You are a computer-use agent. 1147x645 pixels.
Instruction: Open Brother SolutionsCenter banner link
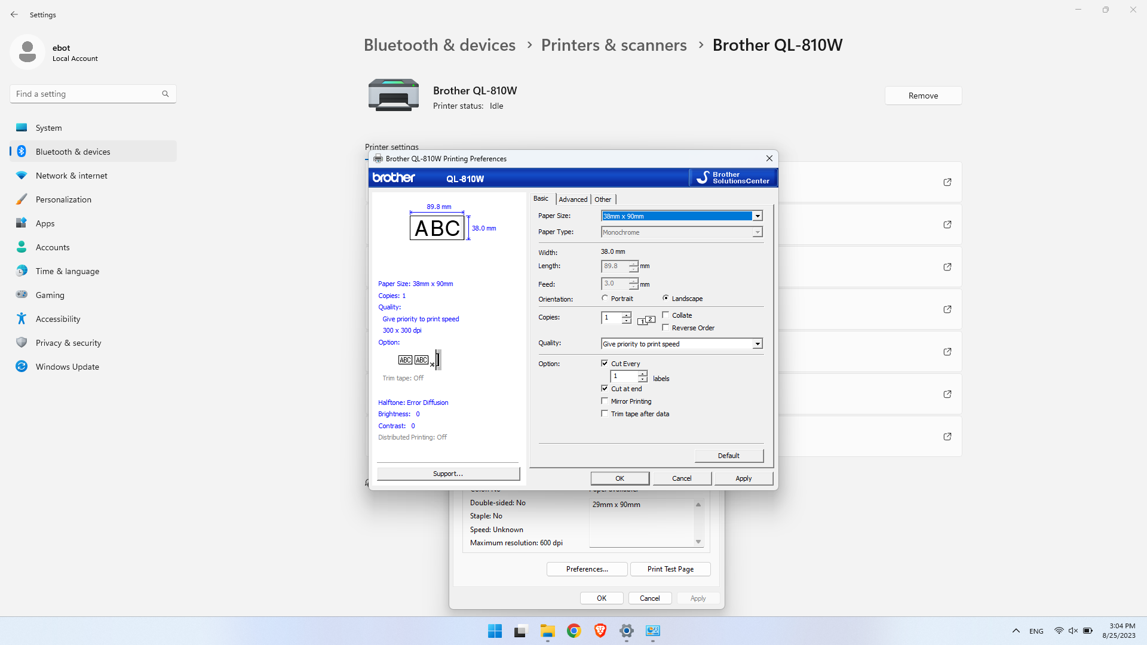[x=733, y=177]
